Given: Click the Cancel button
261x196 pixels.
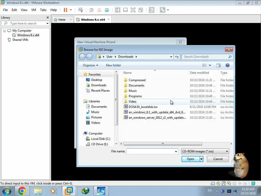Looking at the screenshot, I should (218, 159).
